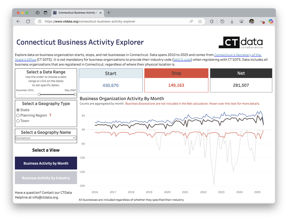288x220 pixels.
Task: Click the Downloads icon in the toolbar
Action: 232,21
